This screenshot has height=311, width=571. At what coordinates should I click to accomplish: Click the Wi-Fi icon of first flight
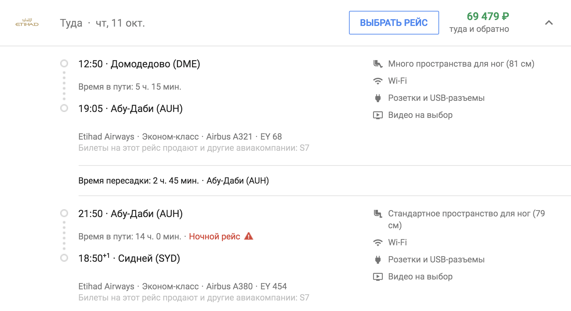click(x=378, y=81)
